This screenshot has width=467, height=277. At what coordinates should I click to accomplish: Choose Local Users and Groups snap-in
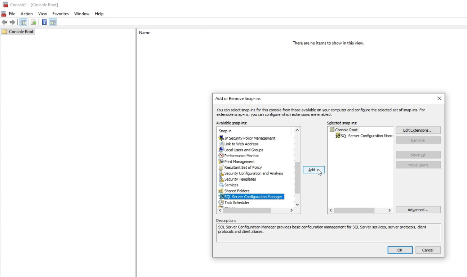pos(244,150)
